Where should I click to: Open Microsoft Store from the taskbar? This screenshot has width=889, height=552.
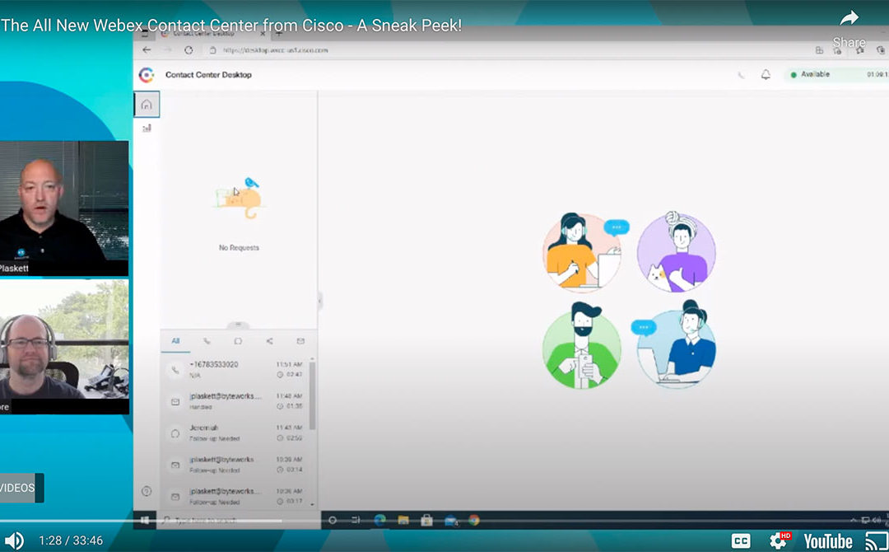pos(427,520)
